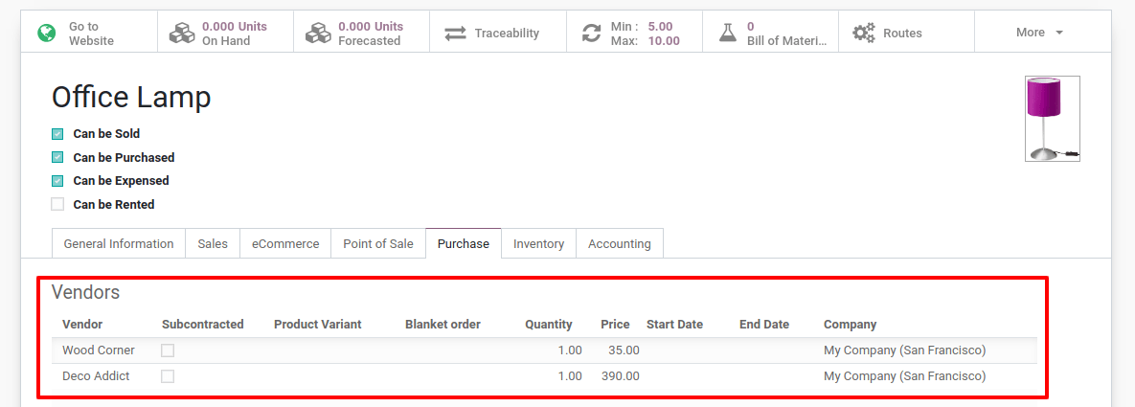The image size is (1135, 407).
Task: Enable the Can be Rented checkbox
Action: (57, 204)
